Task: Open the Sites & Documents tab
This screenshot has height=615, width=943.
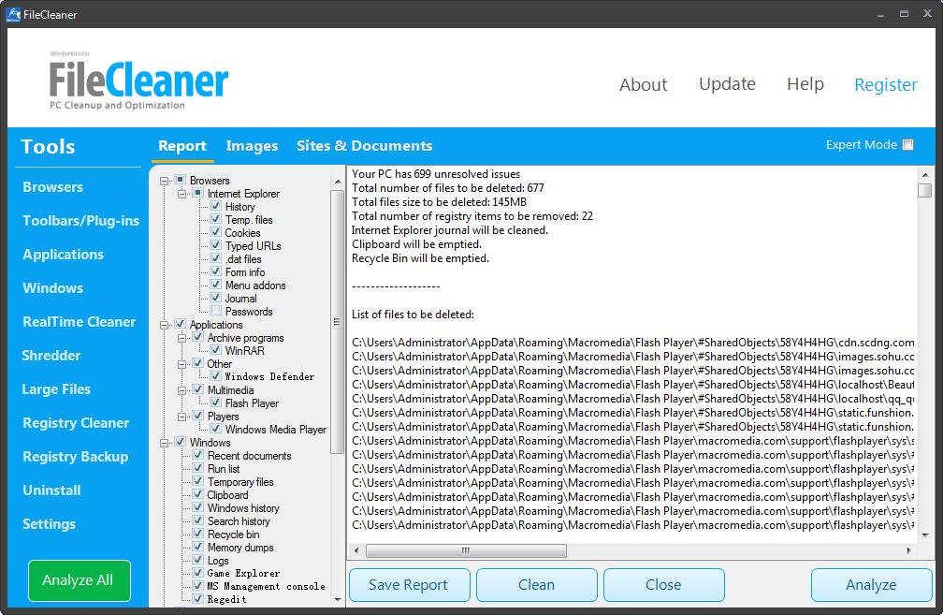Action: pos(365,146)
